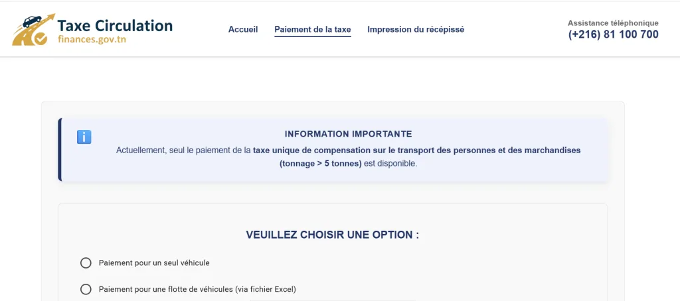Screen dimensions: 680x301
Task: Click the dark left border of info banner
Action: tap(60, 150)
